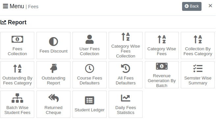216x134 pixels.
Task: Open Category Wise Fees Collection label
Action: [x=126, y=51]
